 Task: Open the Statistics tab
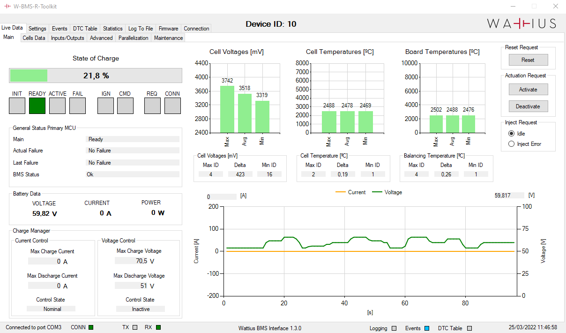coord(113,29)
